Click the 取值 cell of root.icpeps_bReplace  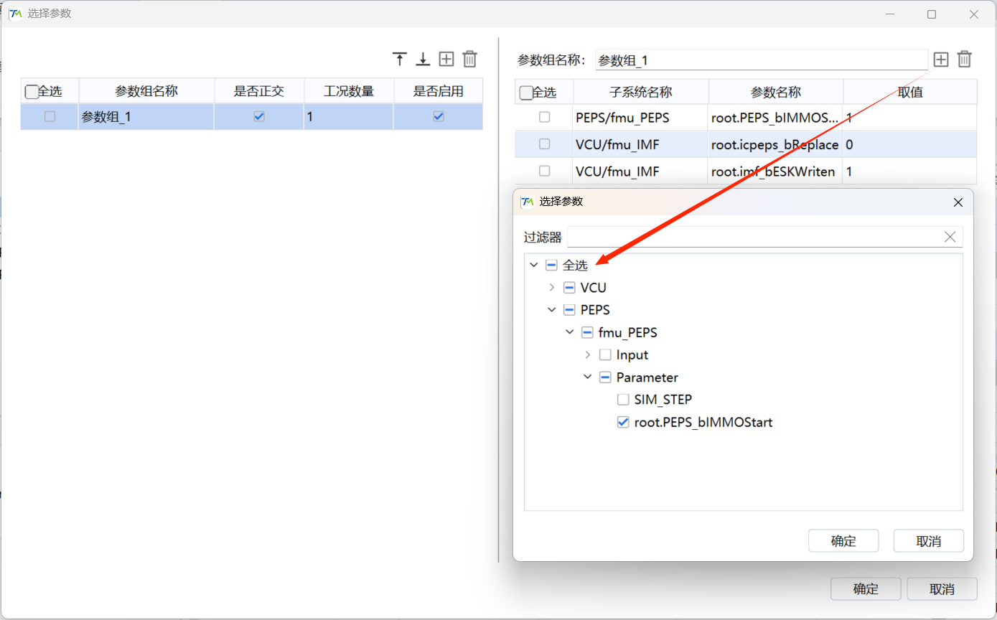[910, 144]
